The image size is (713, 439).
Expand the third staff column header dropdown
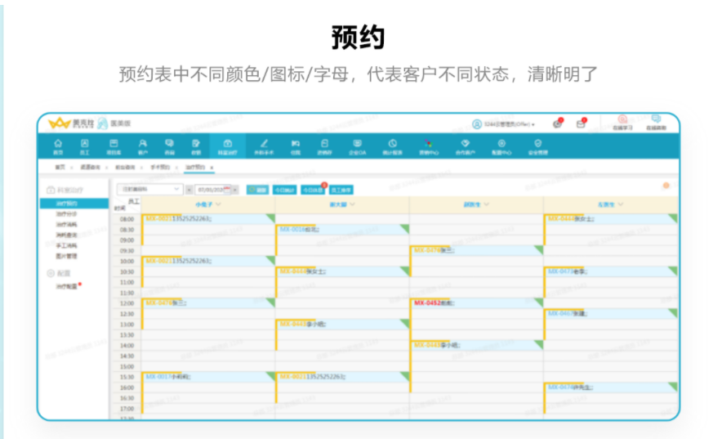pyautogui.click(x=487, y=204)
